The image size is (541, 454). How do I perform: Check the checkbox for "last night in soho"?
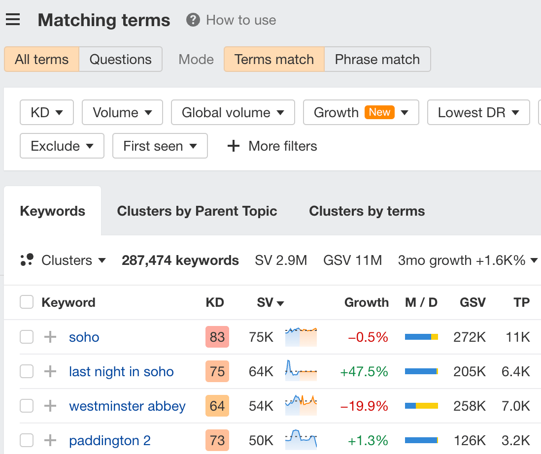(x=27, y=371)
